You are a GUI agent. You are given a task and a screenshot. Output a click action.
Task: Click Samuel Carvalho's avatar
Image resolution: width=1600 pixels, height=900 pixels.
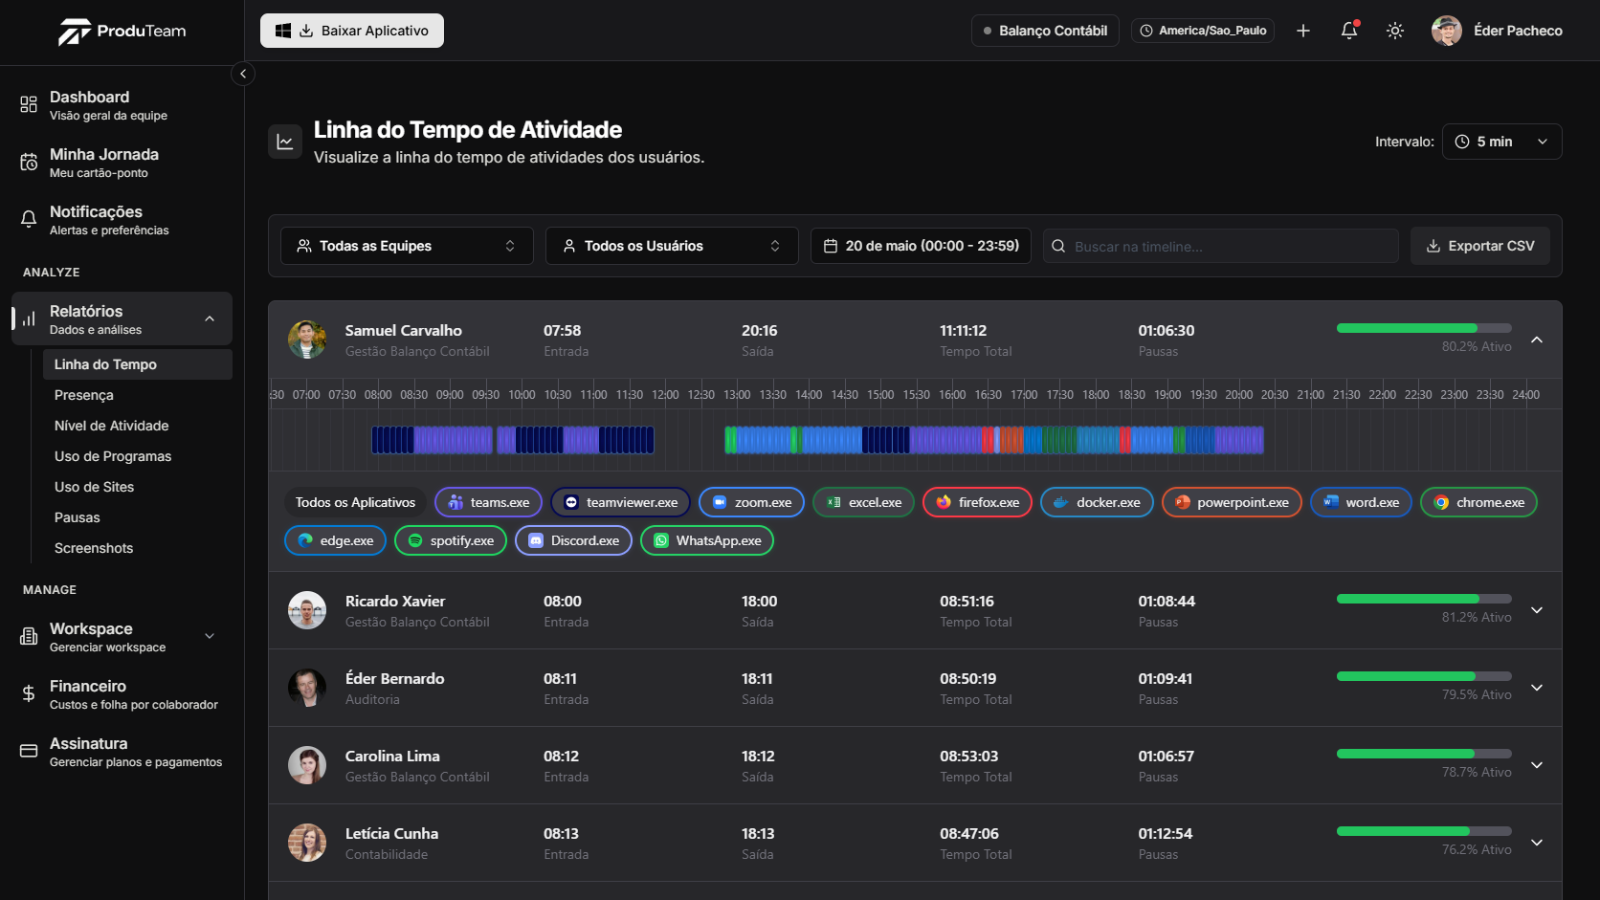[x=307, y=340]
